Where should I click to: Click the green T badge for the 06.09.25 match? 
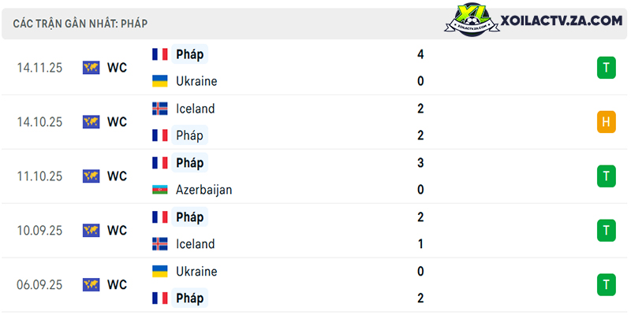click(x=607, y=284)
